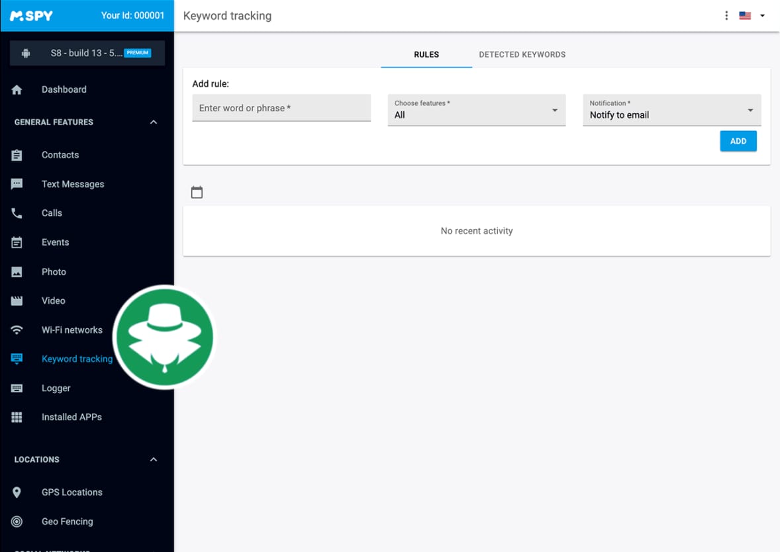Image resolution: width=780 pixels, height=552 pixels.
Task: Click the Text Messages chat bubble icon
Action: 17,184
